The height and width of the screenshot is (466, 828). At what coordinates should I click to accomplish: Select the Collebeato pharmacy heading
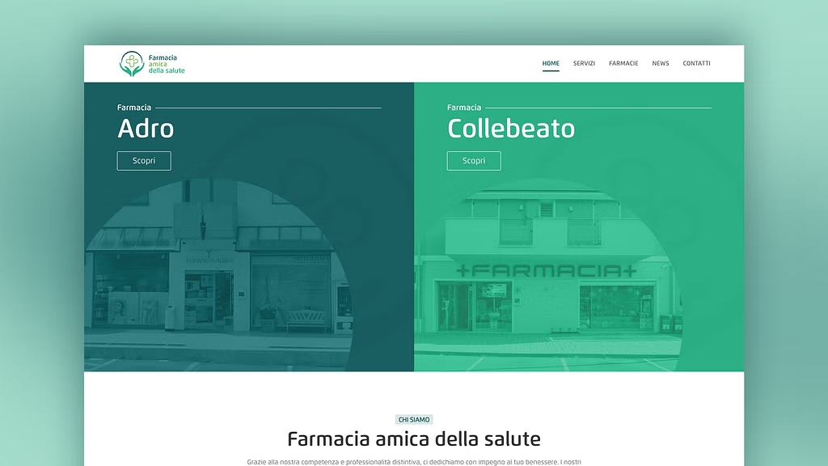click(511, 129)
